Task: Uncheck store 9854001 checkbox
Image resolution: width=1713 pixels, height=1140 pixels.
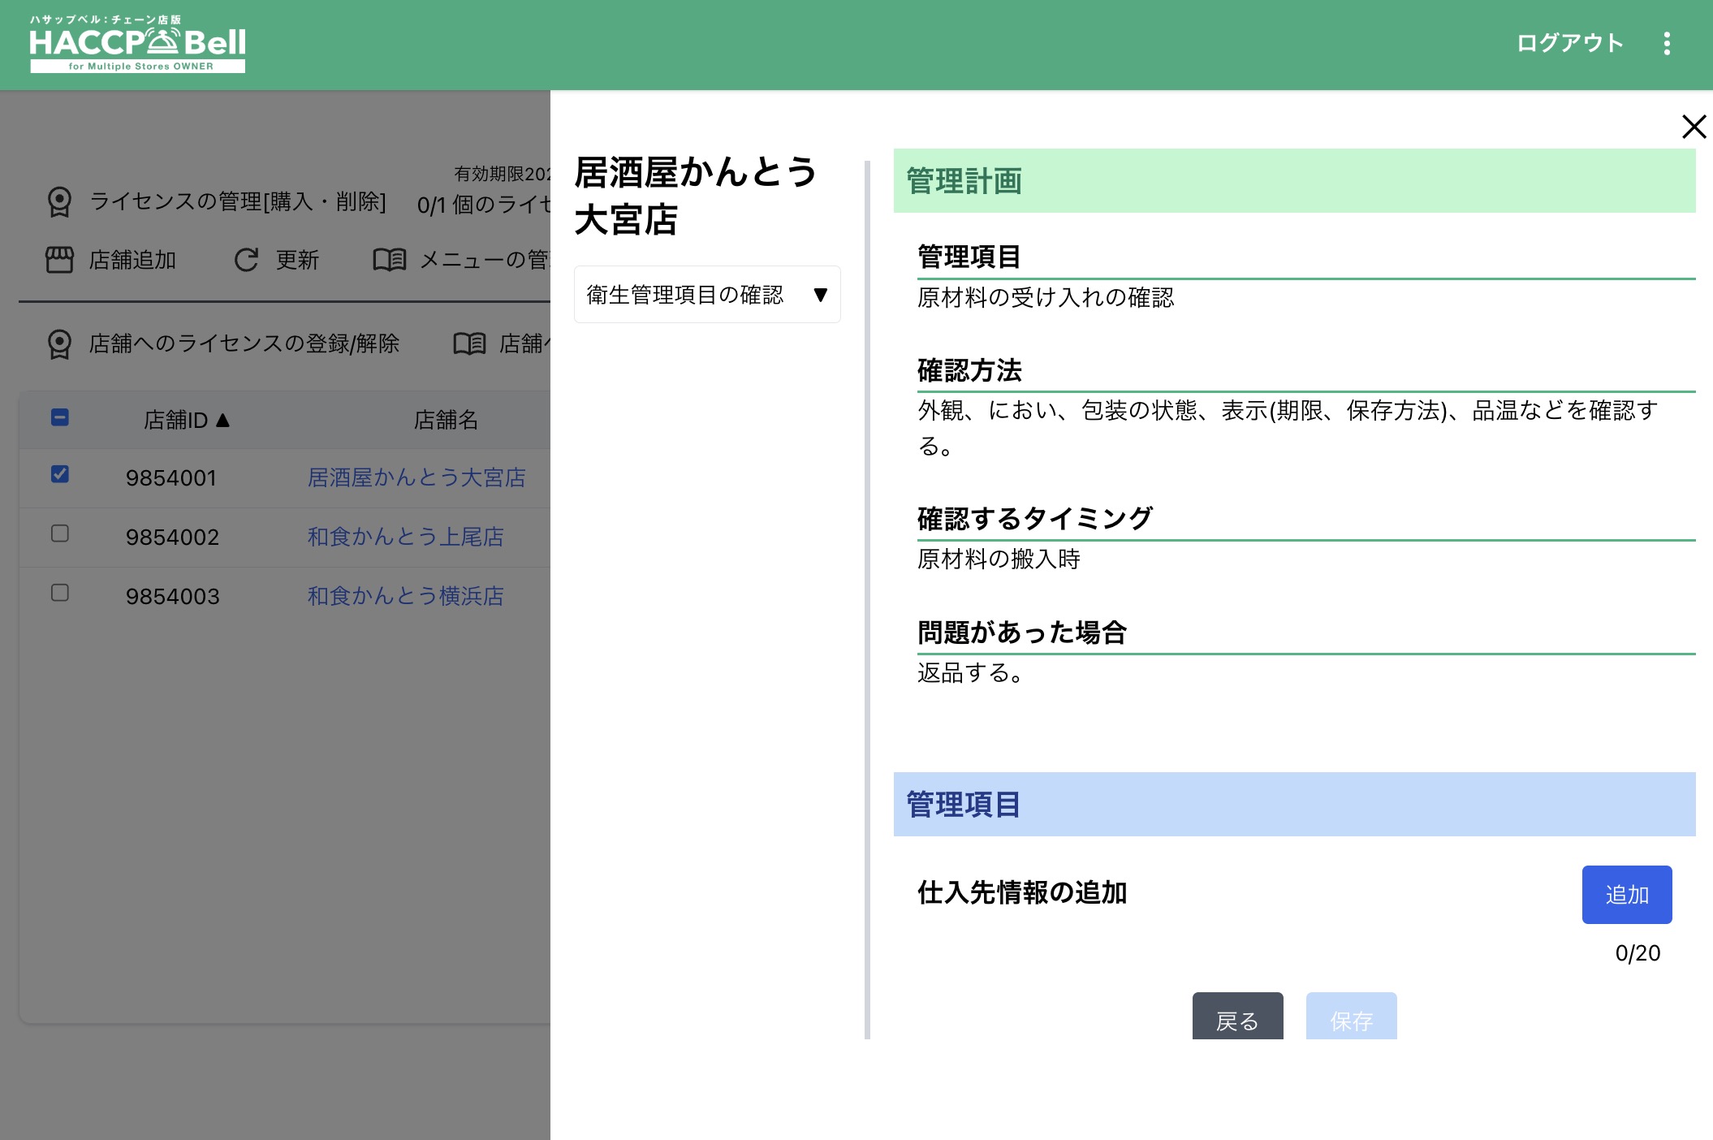Action: click(60, 474)
